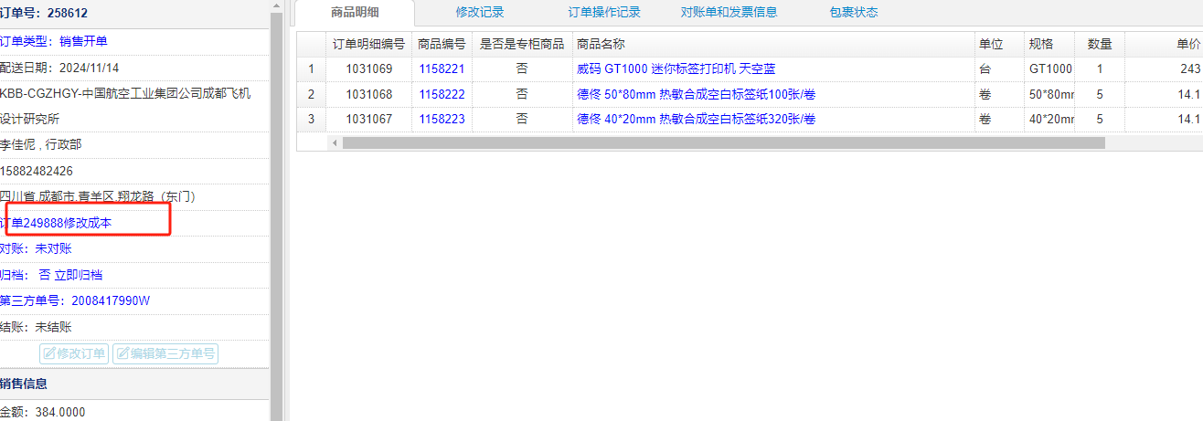The image size is (1203, 421).
Task: Switch to the 商品明细 tab
Action: (355, 12)
